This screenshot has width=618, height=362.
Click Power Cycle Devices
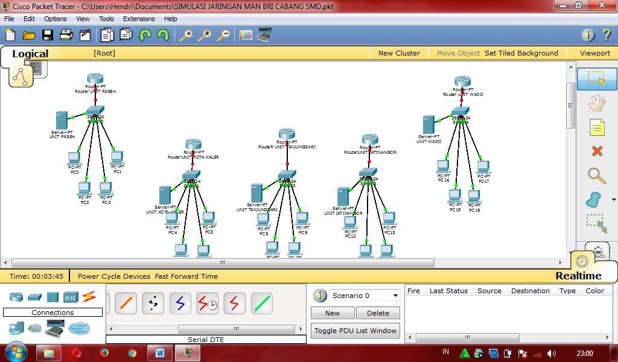(114, 276)
